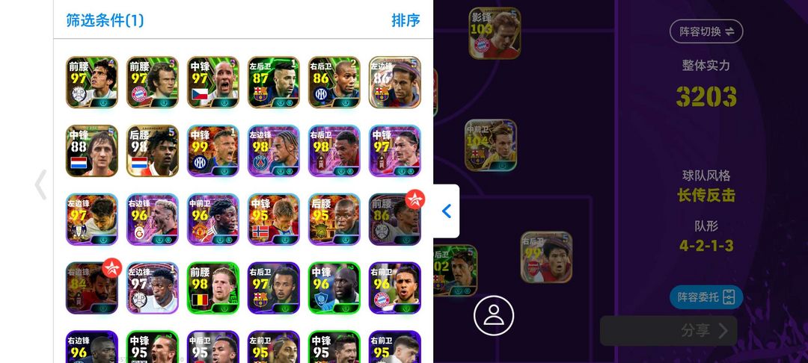Tap the 阵容委托 squad delegate button
Viewport: 808px width, 363px height.
706,297
